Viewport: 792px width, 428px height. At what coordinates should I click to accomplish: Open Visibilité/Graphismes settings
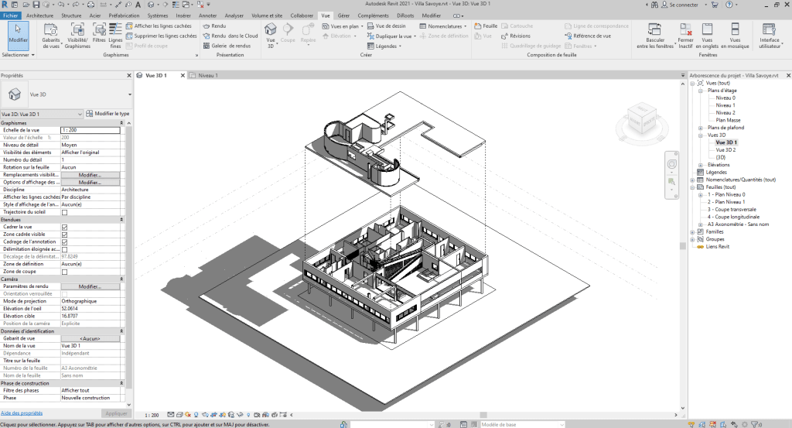[77, 36]
